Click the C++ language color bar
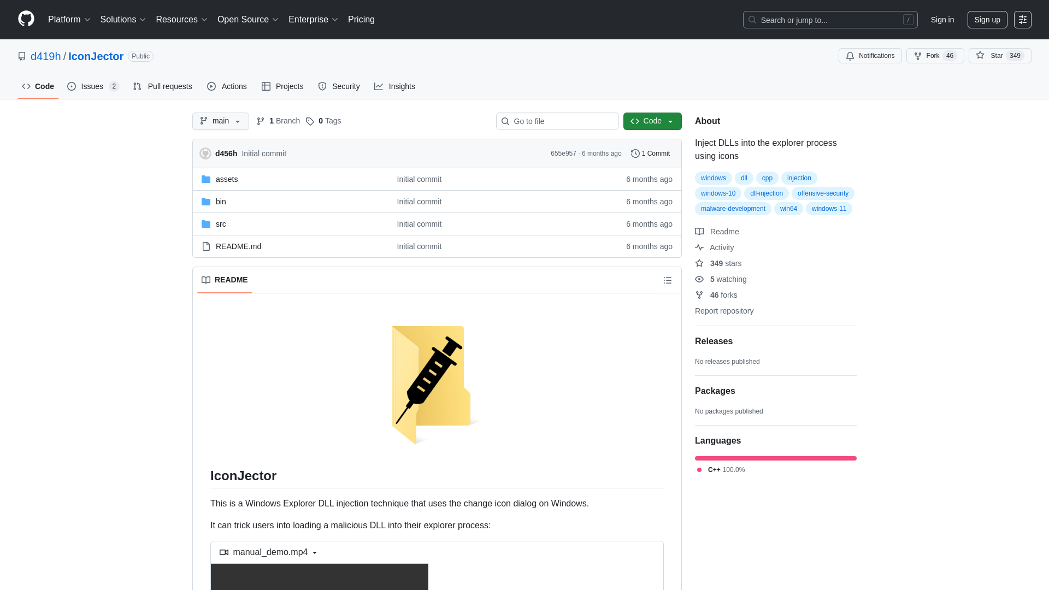 coord(775,458)
